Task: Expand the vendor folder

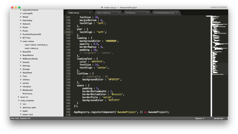Action: tap(21, 83)
